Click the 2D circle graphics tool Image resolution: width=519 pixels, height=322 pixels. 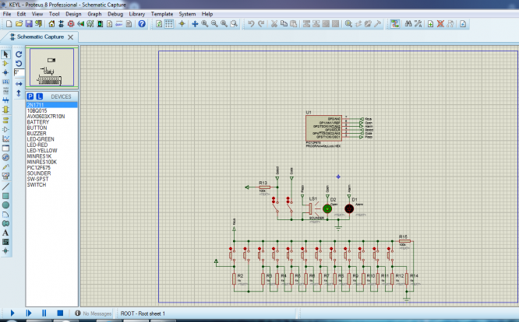pos(6,205)
